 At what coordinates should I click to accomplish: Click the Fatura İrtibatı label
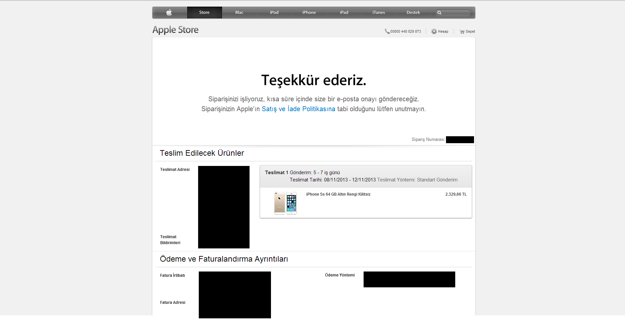pos(172,275)
